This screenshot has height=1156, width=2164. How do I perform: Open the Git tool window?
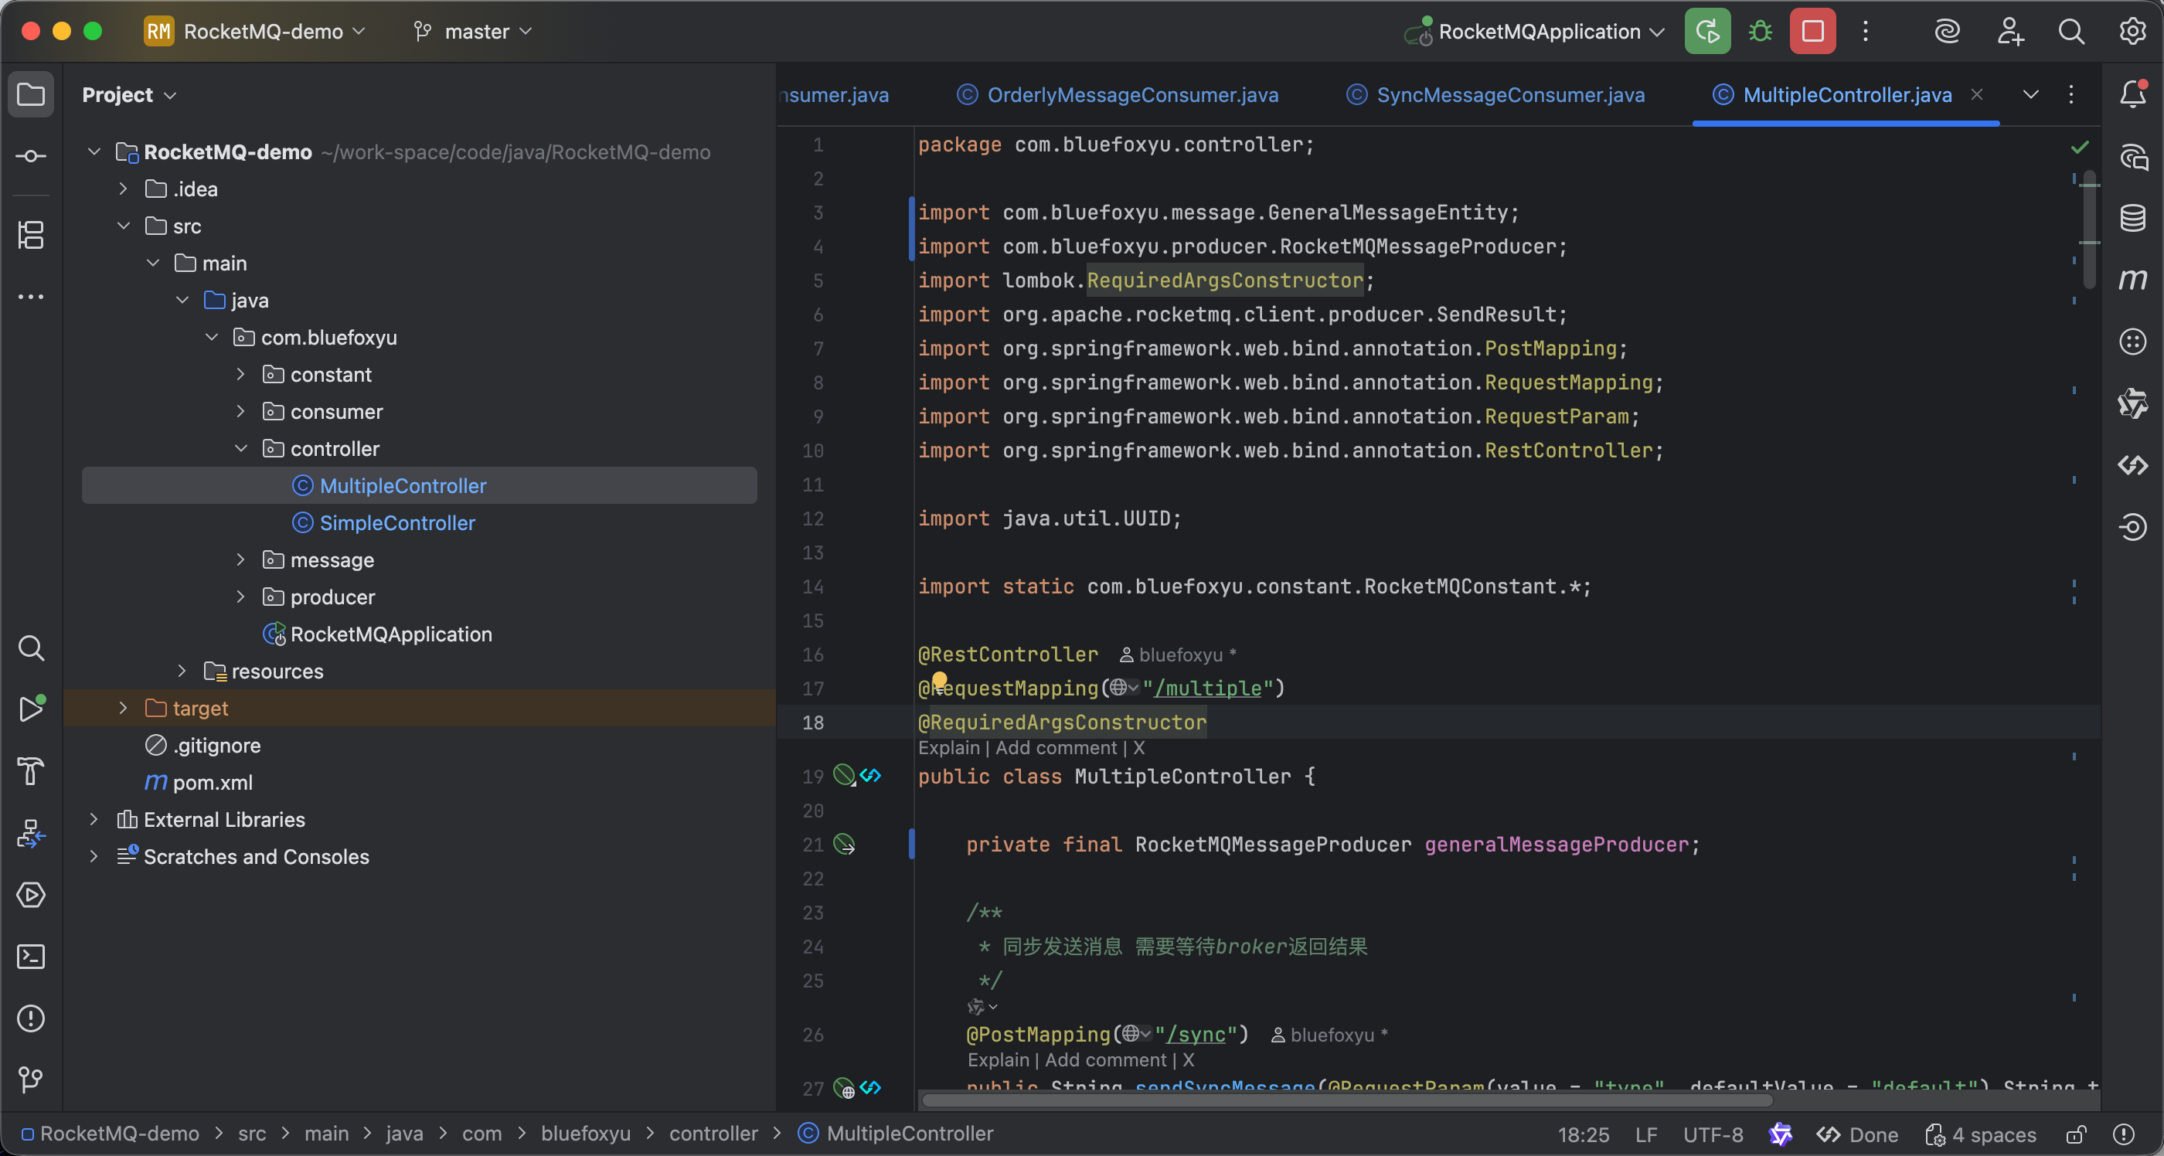[31, 1079]
